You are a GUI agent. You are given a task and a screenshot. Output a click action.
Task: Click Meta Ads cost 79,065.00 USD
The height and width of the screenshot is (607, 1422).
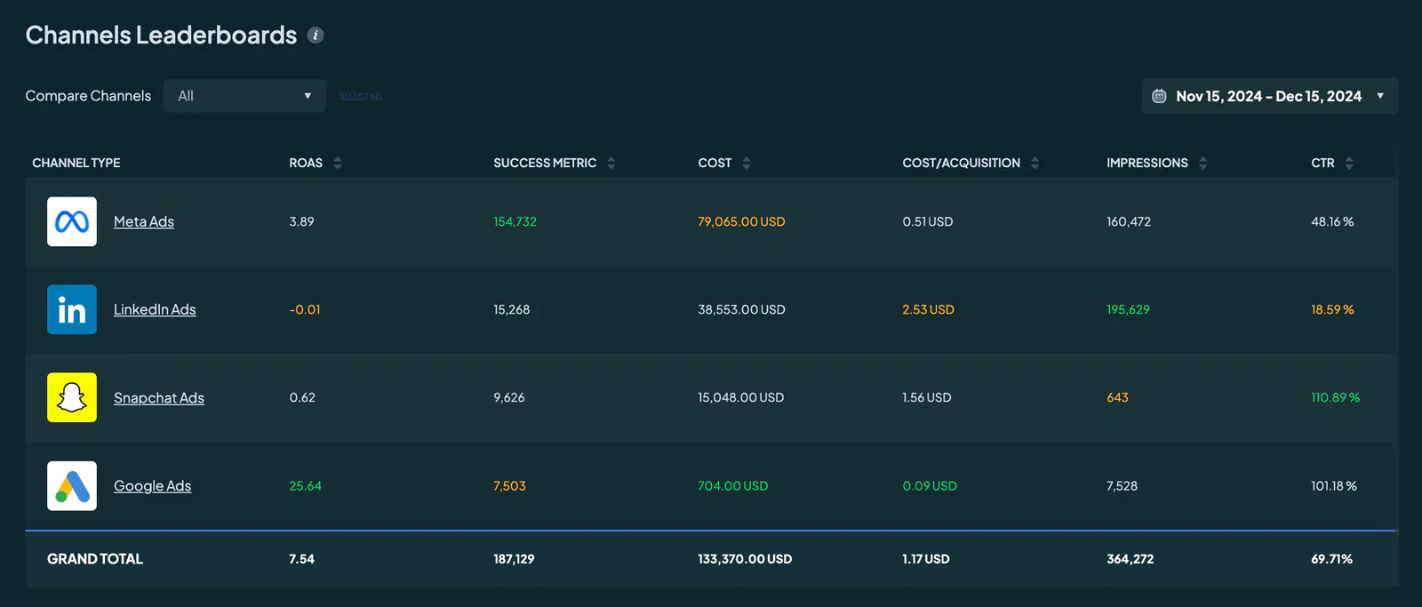[x=741, y=221]
